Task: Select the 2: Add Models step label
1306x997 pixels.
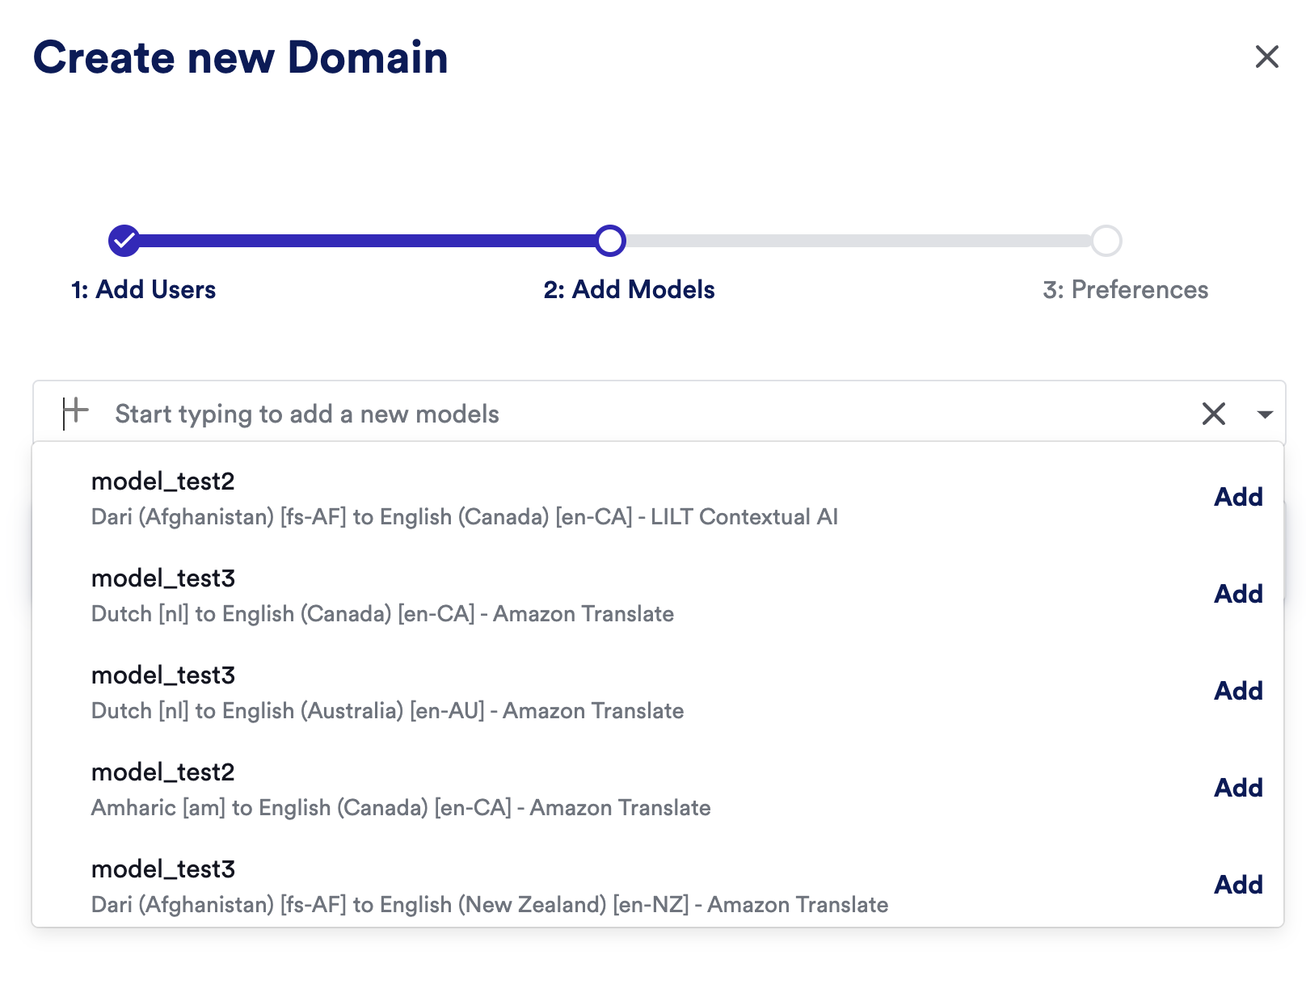Action: [x=629, y=290]
